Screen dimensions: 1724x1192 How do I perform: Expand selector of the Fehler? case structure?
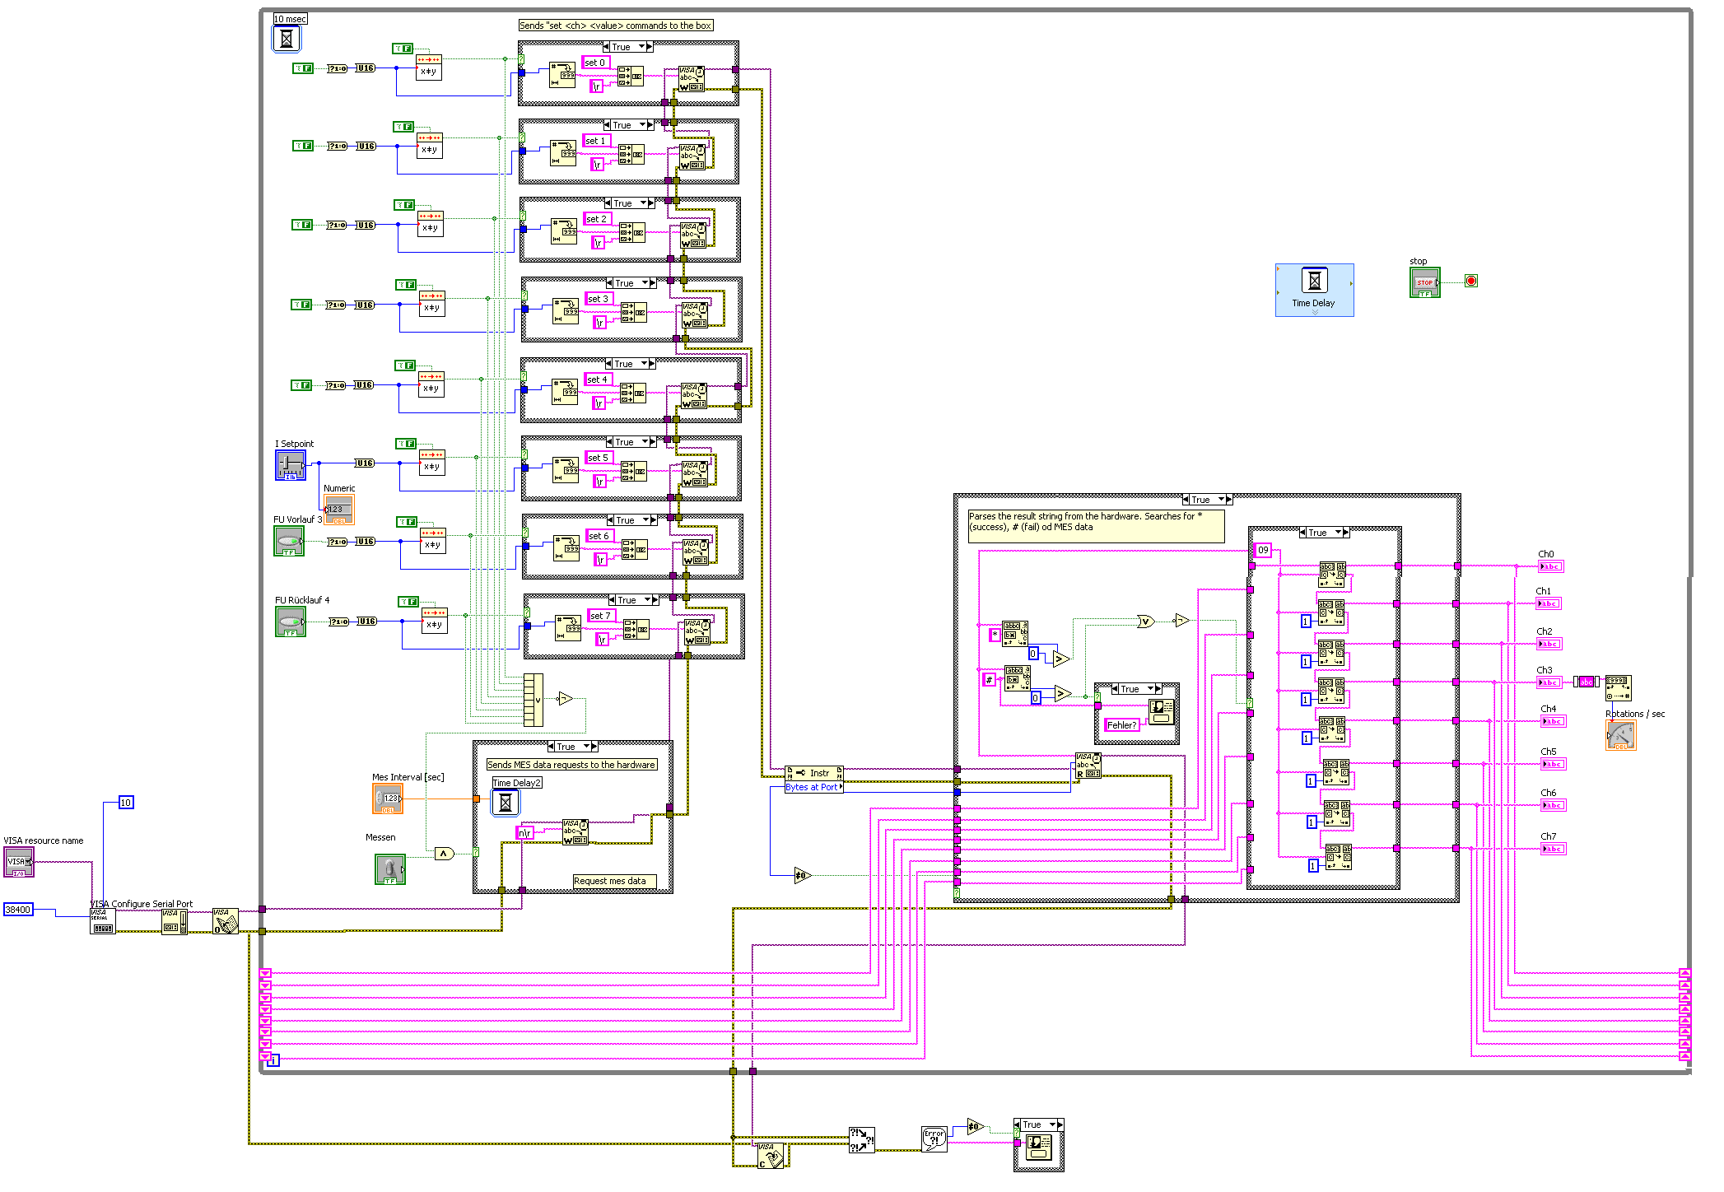coord(1150,689)
